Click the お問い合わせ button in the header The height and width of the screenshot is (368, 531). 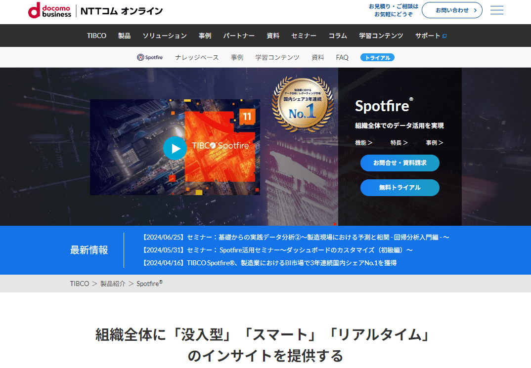(x=452, y=10)
